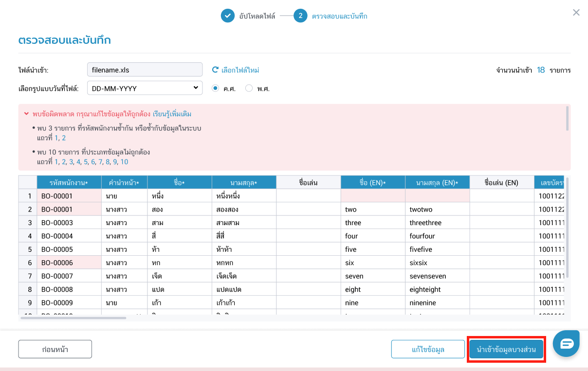Click the นำเข้าข้อมูลบางส่วน button
This screenshot has height=371, width=588.
[x=506, y=350]
